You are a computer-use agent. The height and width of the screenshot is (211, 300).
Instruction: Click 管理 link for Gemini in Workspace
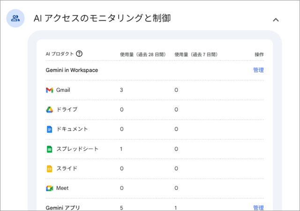point(258,70)
